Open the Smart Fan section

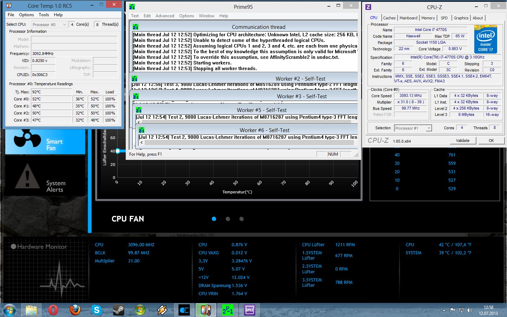45,142
